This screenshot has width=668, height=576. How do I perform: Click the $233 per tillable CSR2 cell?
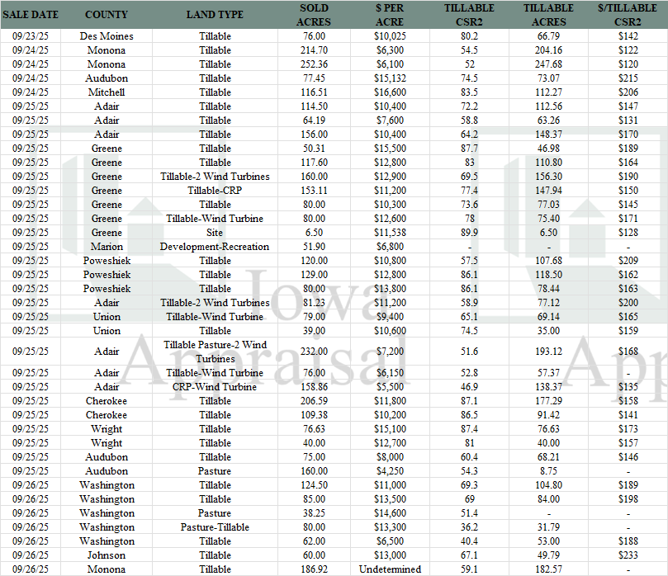[x=628, y=555]
